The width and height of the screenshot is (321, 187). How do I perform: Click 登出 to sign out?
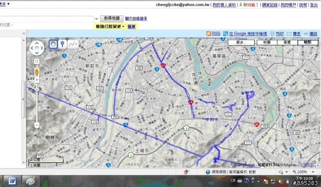(314, 5)
